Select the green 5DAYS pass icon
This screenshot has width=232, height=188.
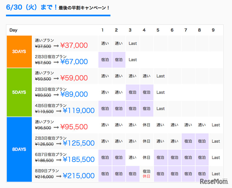pyautogui.click(x=19, y=92)
